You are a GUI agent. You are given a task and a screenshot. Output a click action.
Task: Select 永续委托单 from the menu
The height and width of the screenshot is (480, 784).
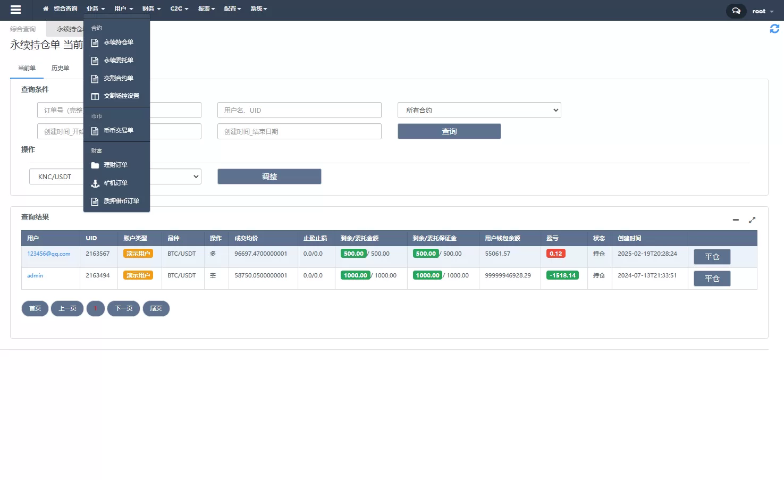coord(118,60)
